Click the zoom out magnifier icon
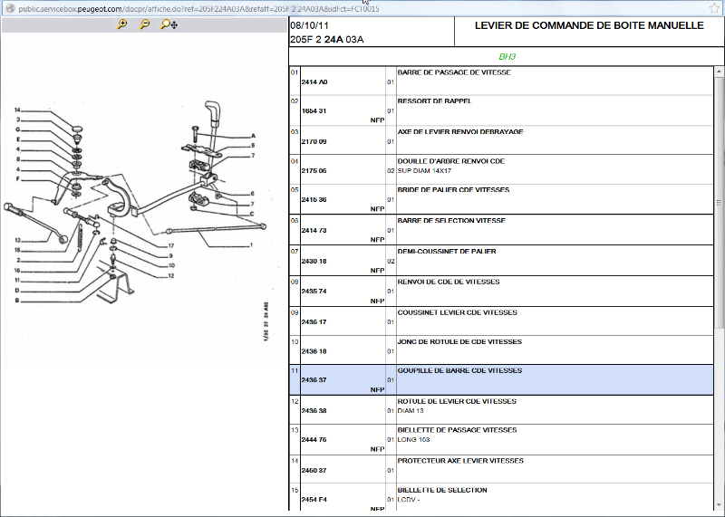 point(145,24)
